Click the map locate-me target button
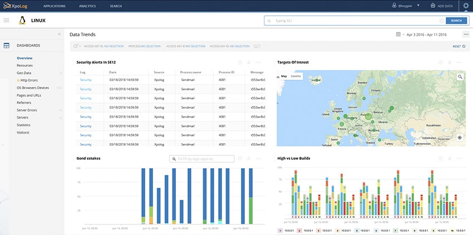This screenshot has width=473, height=235. pyautogui.click(x=460, y=138)
